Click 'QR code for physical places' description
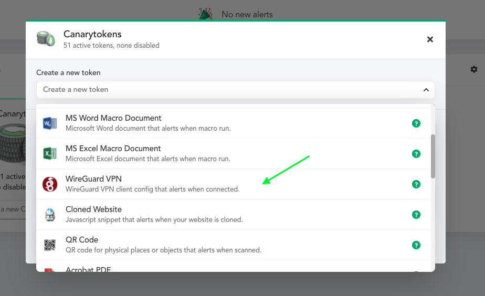This screenshot has height=296, width=485. coord(163,250)
